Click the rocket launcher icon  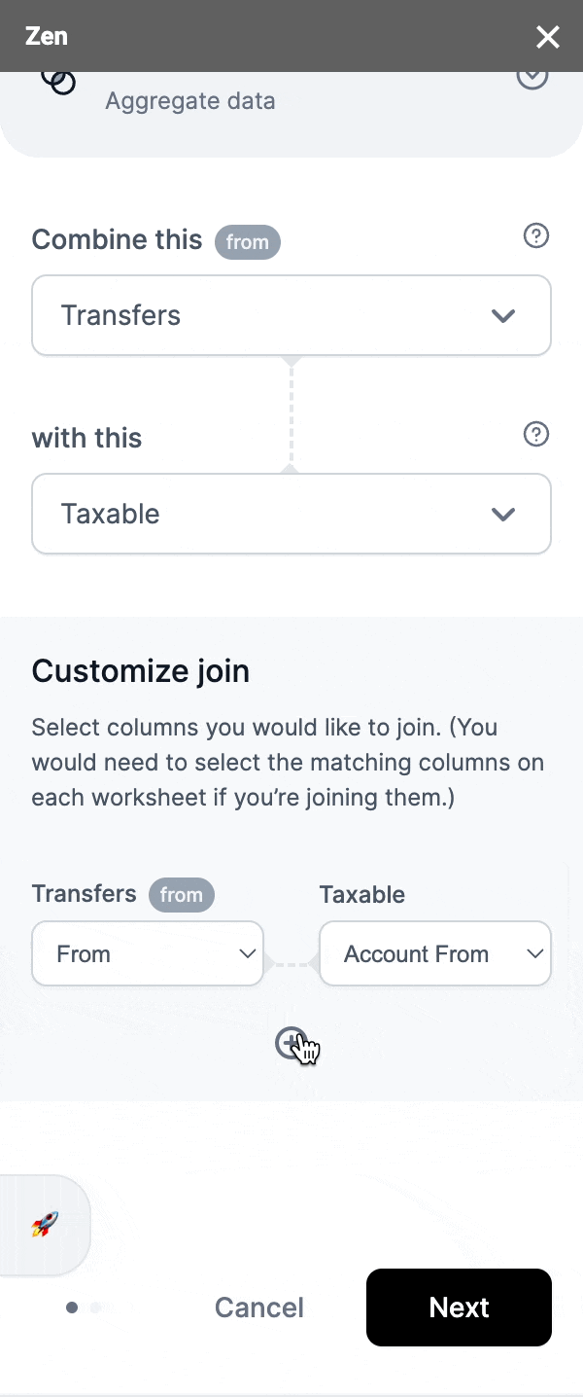point(45,1224)
